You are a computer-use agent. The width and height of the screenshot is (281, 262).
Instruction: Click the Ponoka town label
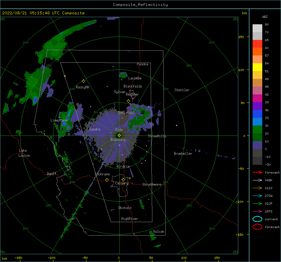pyautogui.click(x=142, y=64)
